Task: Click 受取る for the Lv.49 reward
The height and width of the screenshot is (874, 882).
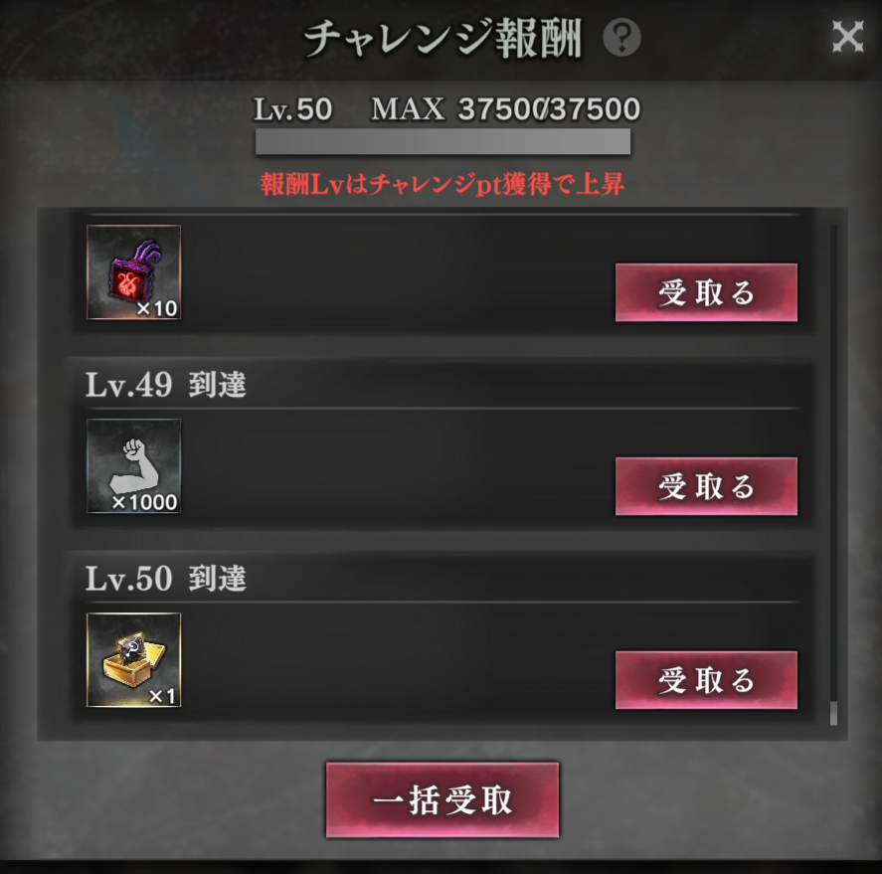Action: coord(706,486)
